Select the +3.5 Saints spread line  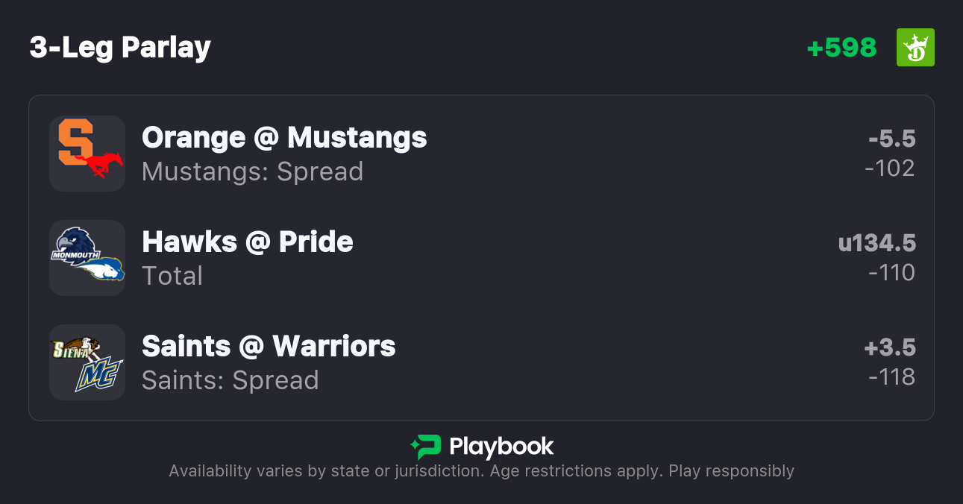pyautogui.click(x=889, y=347)
